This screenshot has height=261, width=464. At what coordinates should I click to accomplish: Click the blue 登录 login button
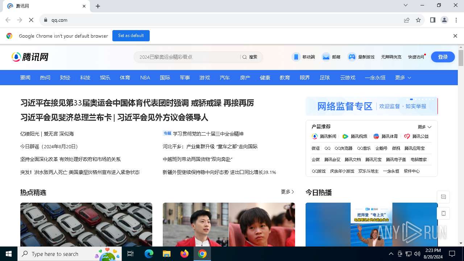tap(443, 57)
